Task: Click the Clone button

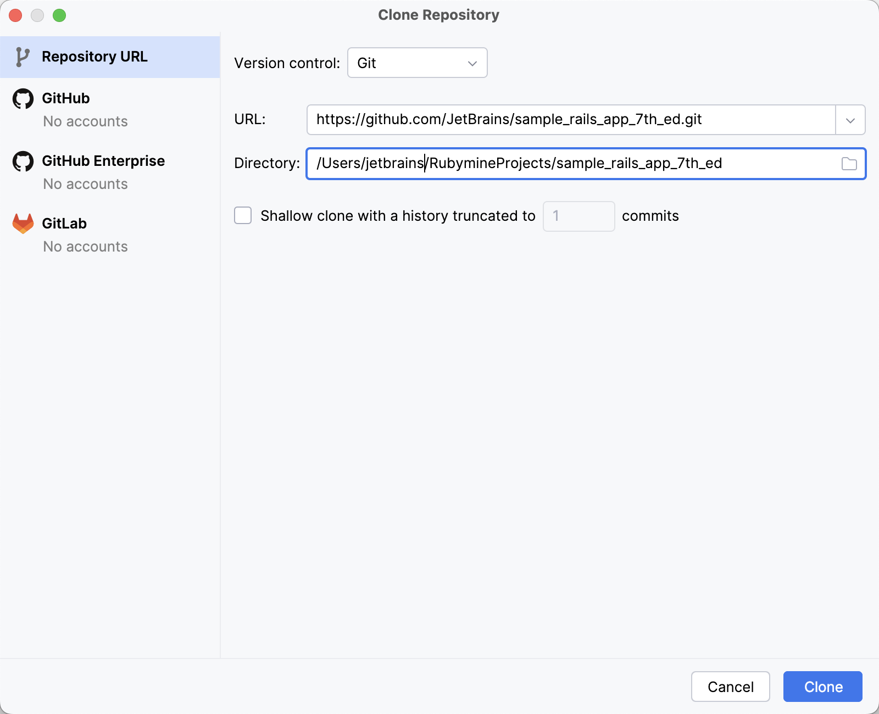Action: 822,687
